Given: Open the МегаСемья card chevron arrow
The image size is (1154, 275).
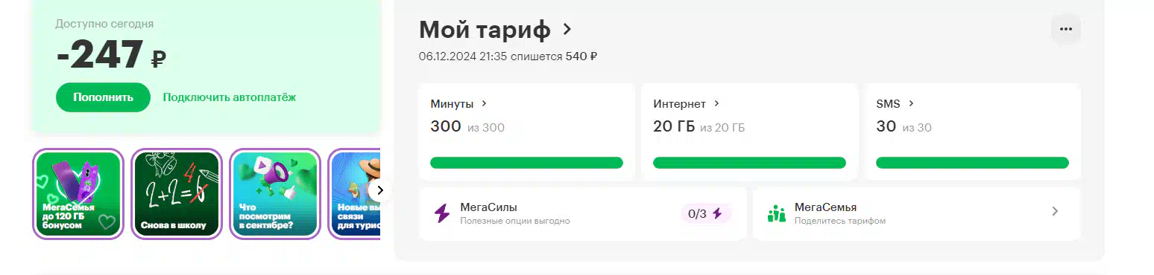Looking at the screenshot, I should tap(1055, 212).
